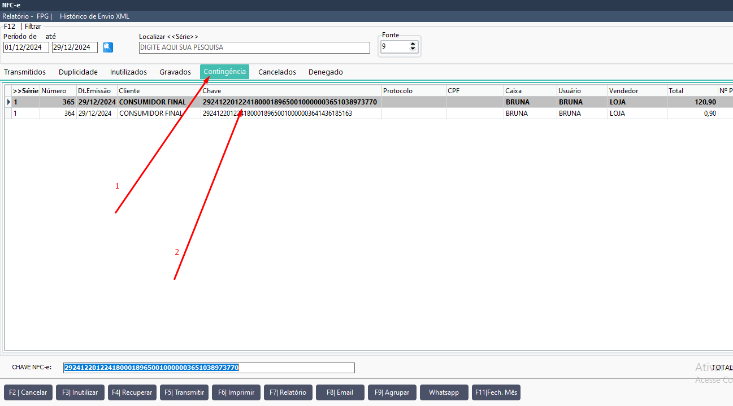Switch to the Transmitidos tab
The height and width of the screenshot is (406, 733).
tap(25, 72)
